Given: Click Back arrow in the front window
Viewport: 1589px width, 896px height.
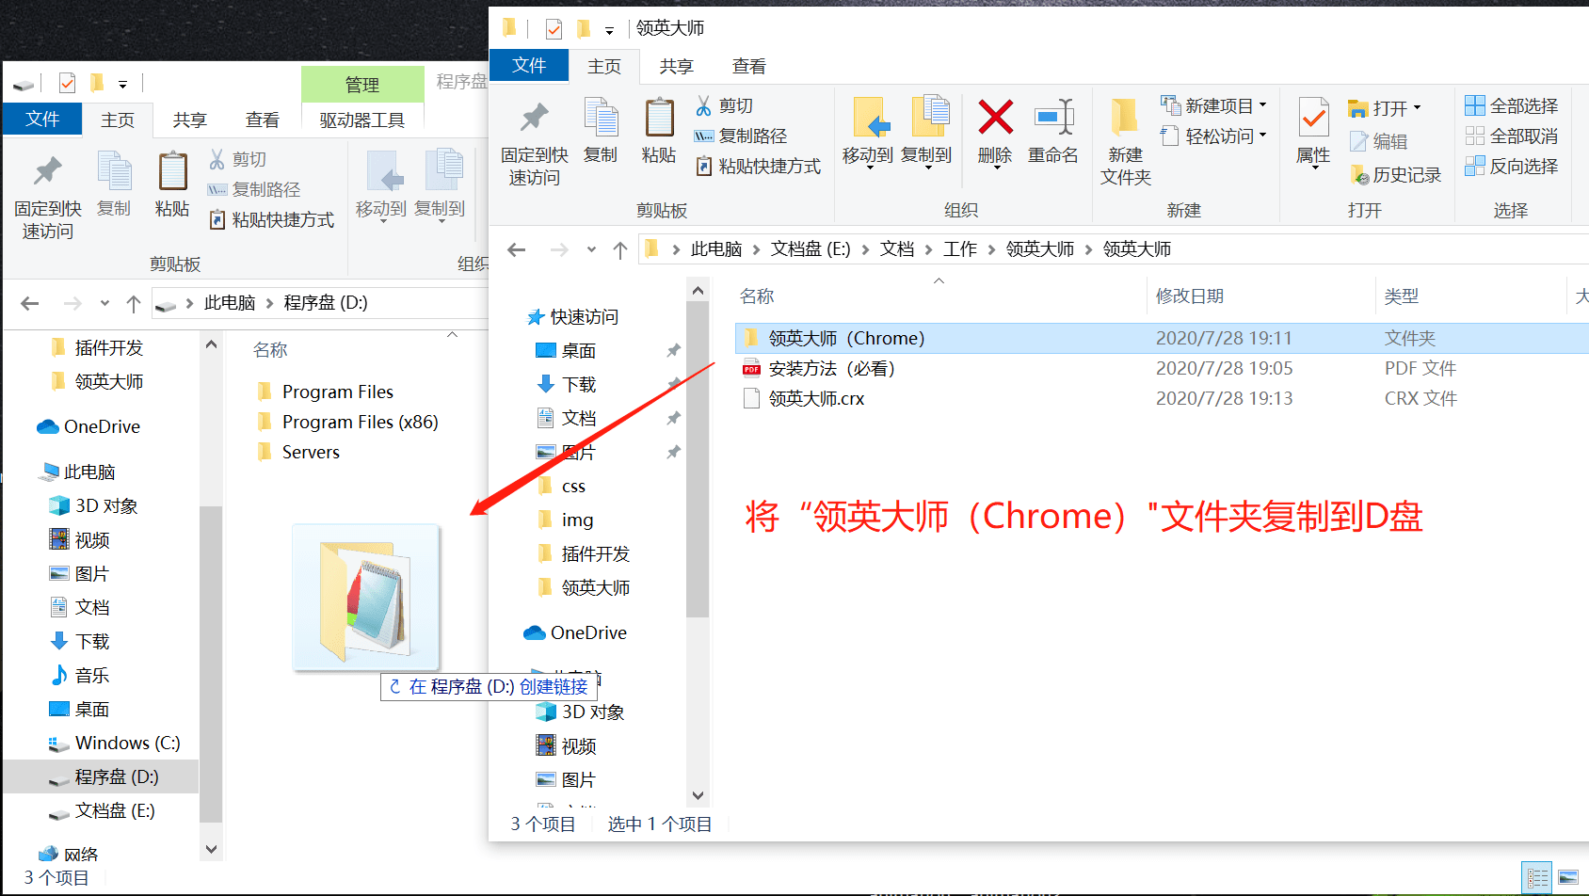Looking at the screenshot, I should click(516, 249).
